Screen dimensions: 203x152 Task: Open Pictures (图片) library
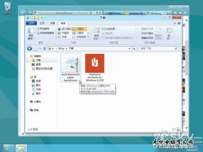[36, 85]
